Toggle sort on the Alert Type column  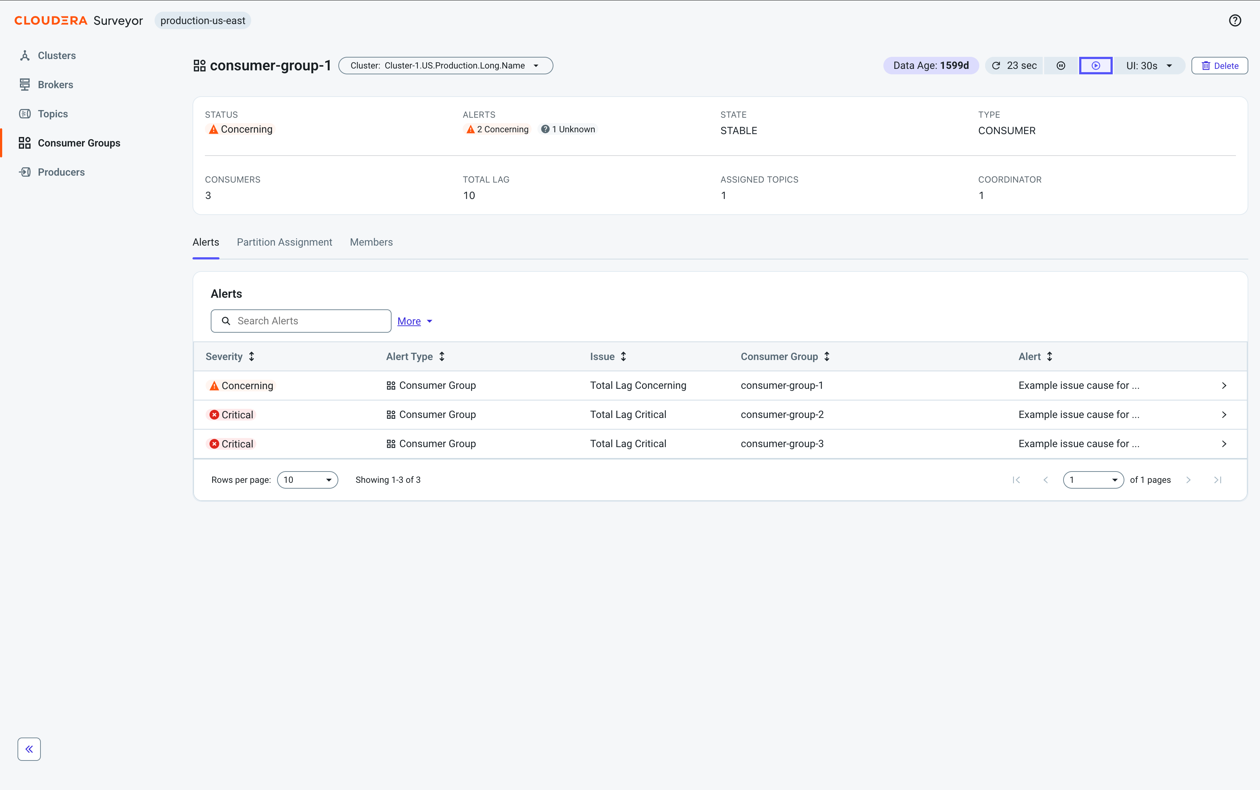416,356
